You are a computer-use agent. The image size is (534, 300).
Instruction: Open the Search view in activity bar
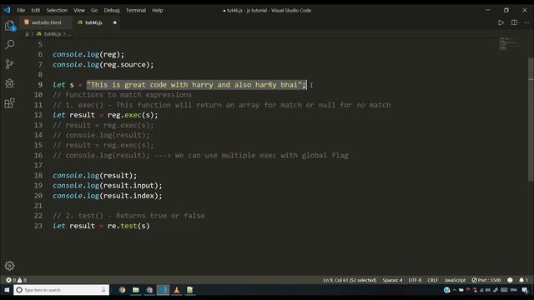[x=9, y=44]
